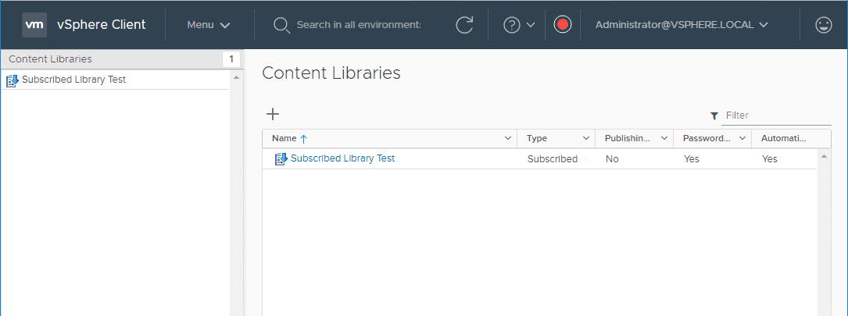Click the smiley feedback icon
Viewport: 848px width, 316px height.
[x=823, y=25]
